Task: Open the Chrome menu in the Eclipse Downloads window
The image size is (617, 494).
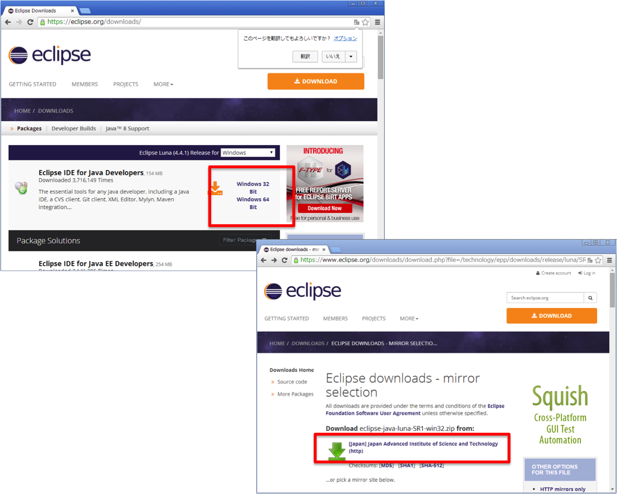Action: [x=377, y=22]
